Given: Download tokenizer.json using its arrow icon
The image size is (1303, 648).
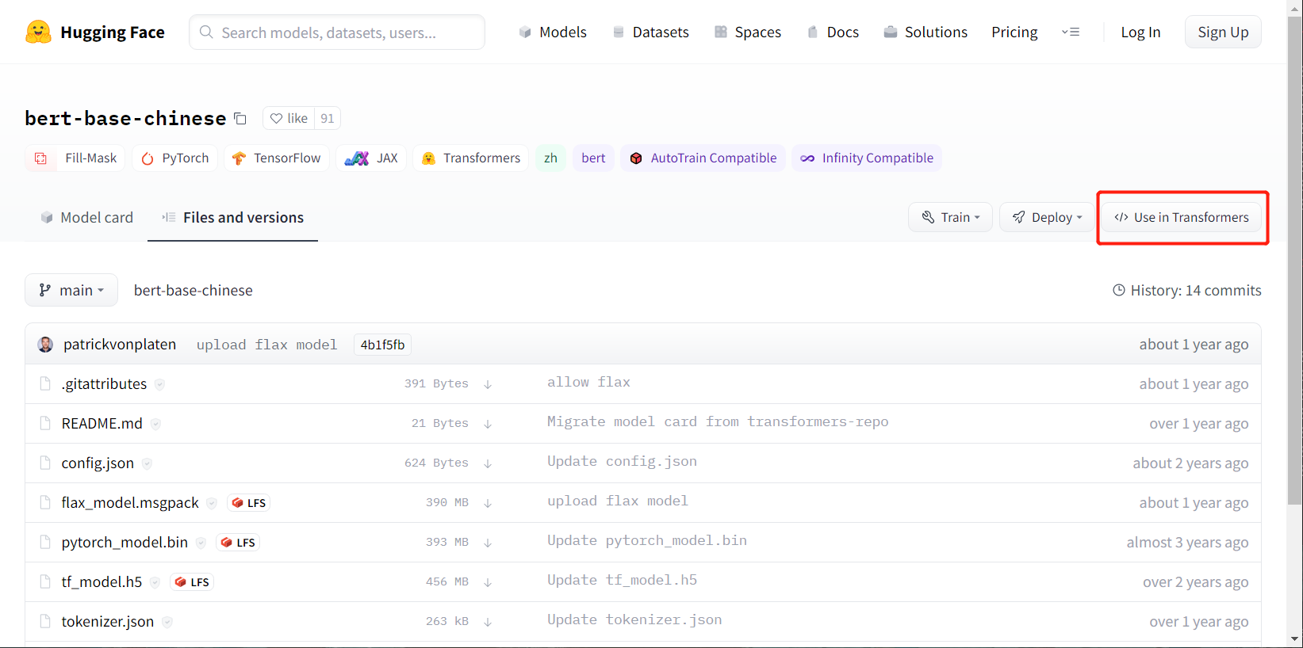Looking at the screenshot, I should (x=488, y=622).
